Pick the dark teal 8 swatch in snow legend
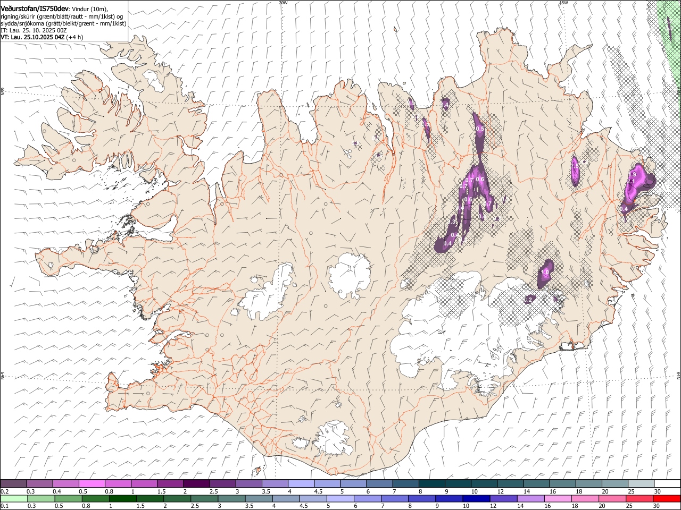 click(x=432, y=483)
